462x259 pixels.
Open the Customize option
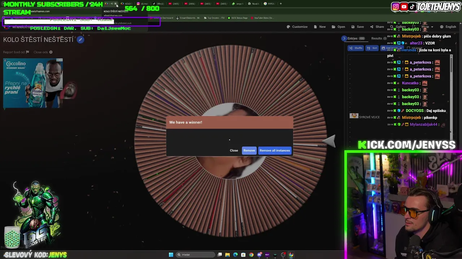[297, 27]
